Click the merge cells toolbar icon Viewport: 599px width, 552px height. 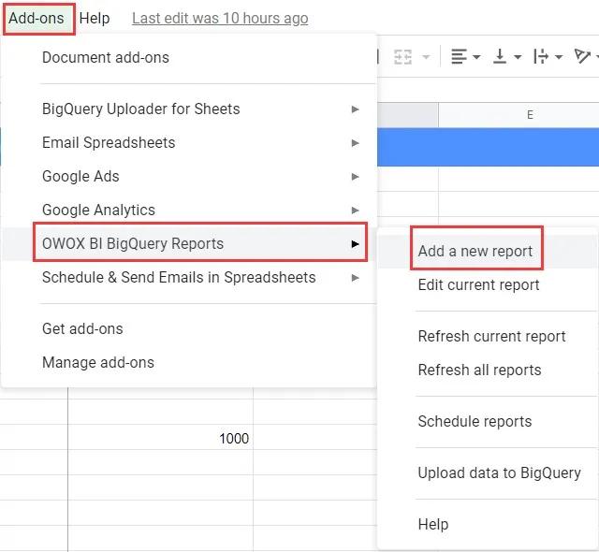(x=402, y=57)
